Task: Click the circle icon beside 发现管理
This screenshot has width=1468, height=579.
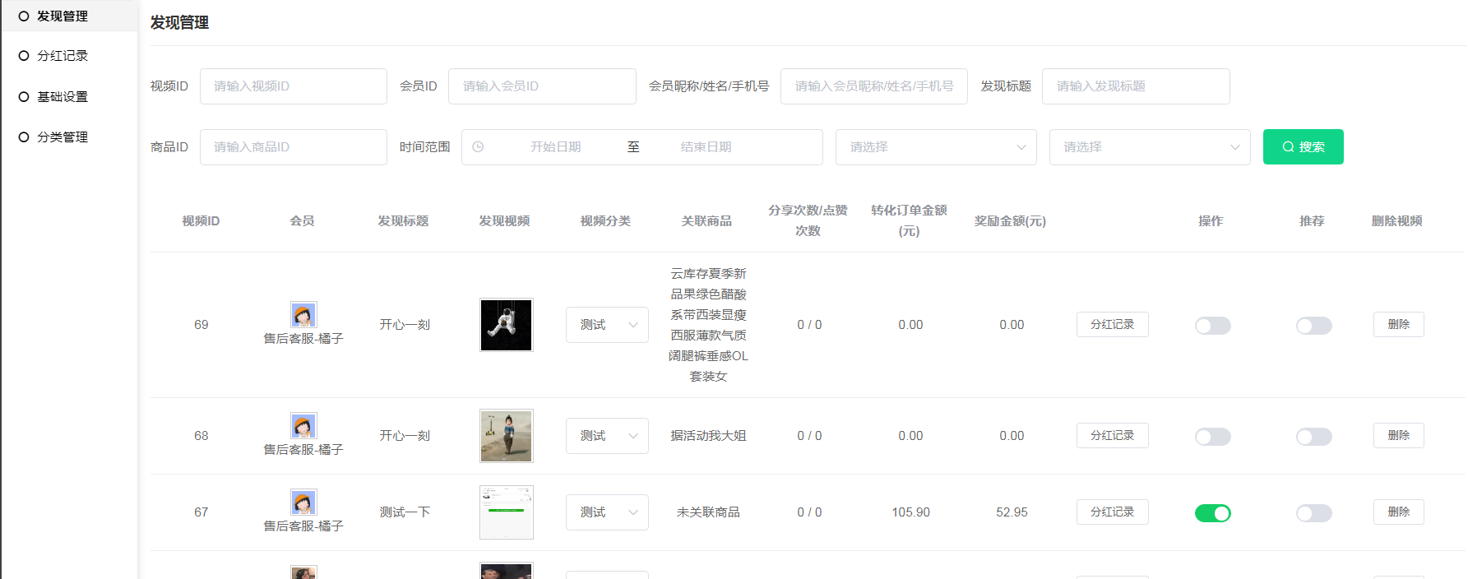Action: pos(24,16)
